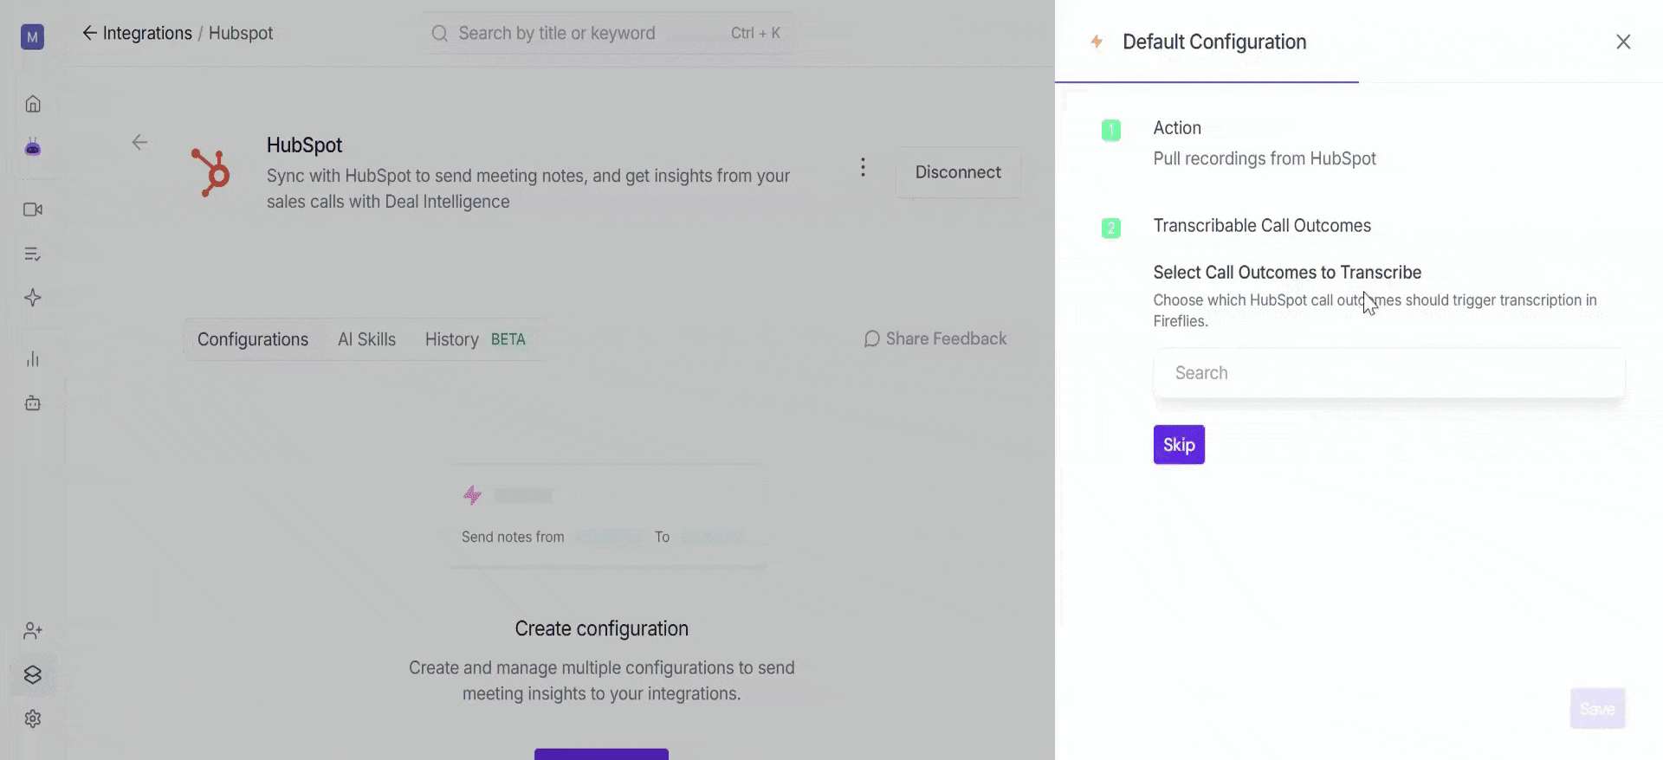Viewport: 1663px width, 760px height.
Task: Switch to the Configurations tab
Action: (253, 339)
